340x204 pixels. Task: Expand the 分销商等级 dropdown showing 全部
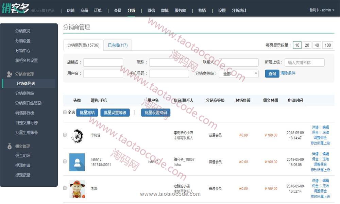point(238,74)
